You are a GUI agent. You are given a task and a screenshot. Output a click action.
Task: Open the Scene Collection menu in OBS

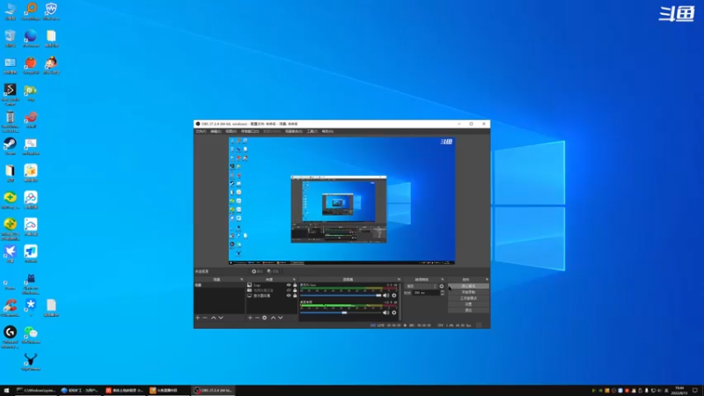click(294, 131)
